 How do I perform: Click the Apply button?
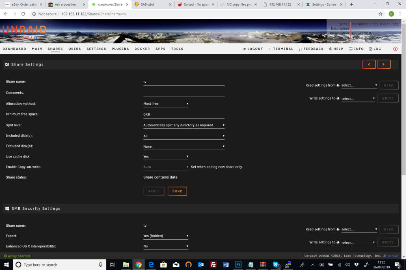pyautogui.click(x=154, y=191)
